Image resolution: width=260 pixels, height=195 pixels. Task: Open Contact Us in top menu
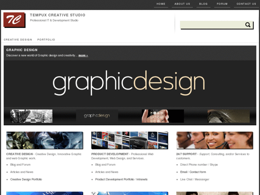tap(246, 4)
